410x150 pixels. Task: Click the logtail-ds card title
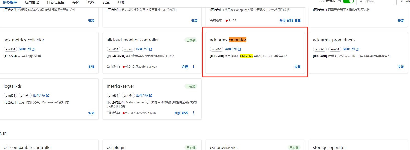click(x=13, y=86)
